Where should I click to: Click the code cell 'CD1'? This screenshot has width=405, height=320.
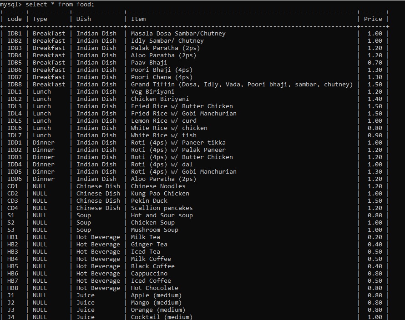[13, 186]
